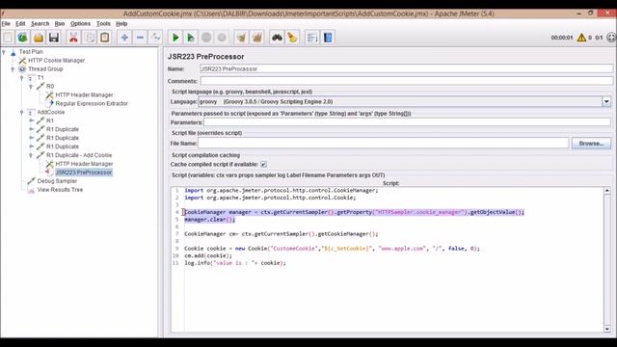The width and height of the screenshot is (617, 347).
Task: Click the blue minus Collapse All icon
Action: [140, 38]
